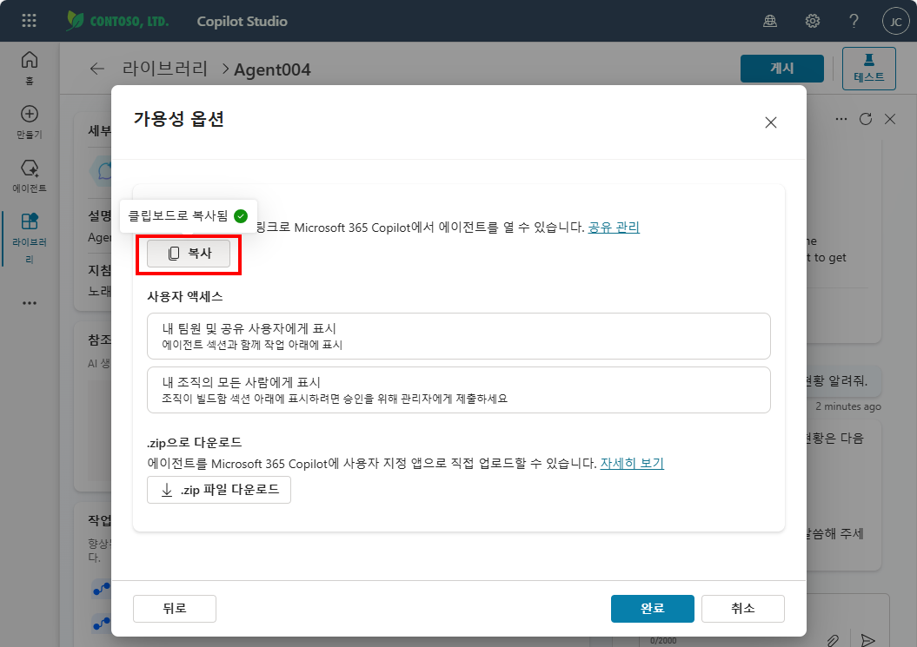Refresh the test panel conversation
Viewport: 917px width, 647px height.
866,119
